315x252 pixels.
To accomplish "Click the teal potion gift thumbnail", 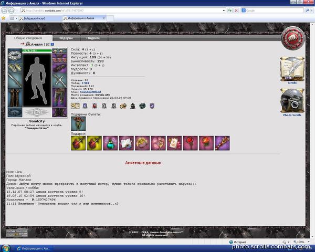I will click(110, 143).
